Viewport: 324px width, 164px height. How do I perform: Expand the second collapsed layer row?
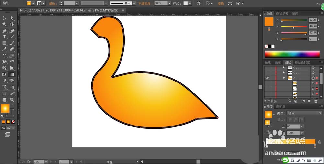click(284, 72)
